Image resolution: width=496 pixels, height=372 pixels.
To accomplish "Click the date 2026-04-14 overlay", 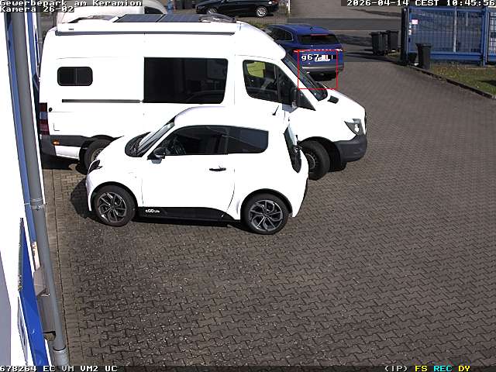I will coord(377,3).
